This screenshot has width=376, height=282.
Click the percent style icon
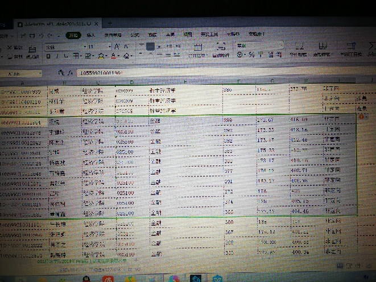coord(251,55)
